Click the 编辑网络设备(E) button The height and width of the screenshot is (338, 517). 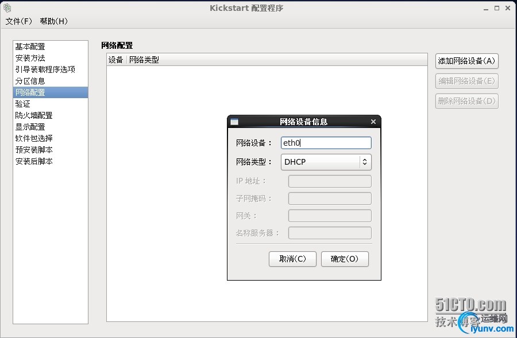[x=466, y=81]
